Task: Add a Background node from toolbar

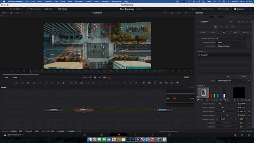Action: [x=17, y=83]
